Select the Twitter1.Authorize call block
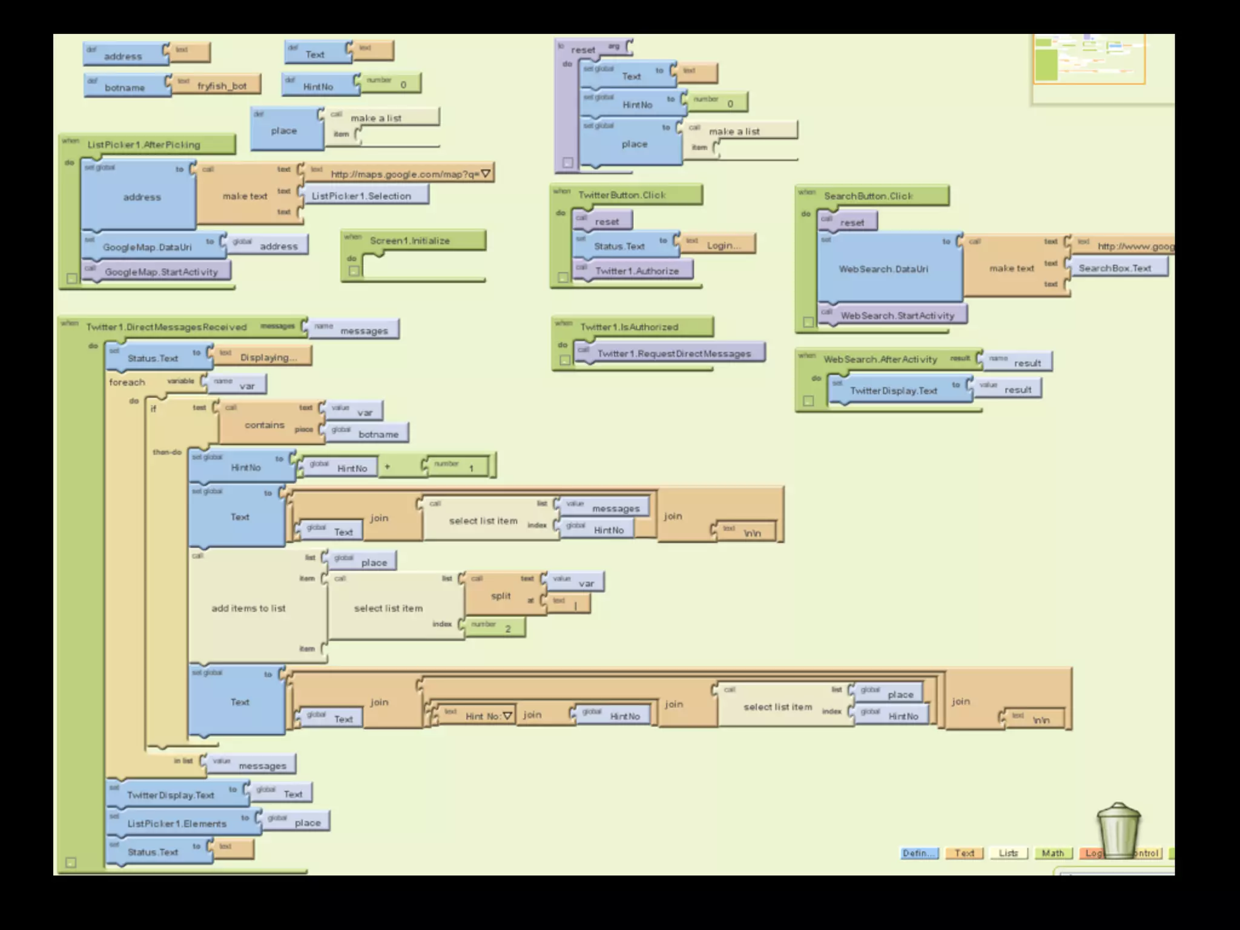This screenshot has height=930, width=1240. [x=636, y=271]
